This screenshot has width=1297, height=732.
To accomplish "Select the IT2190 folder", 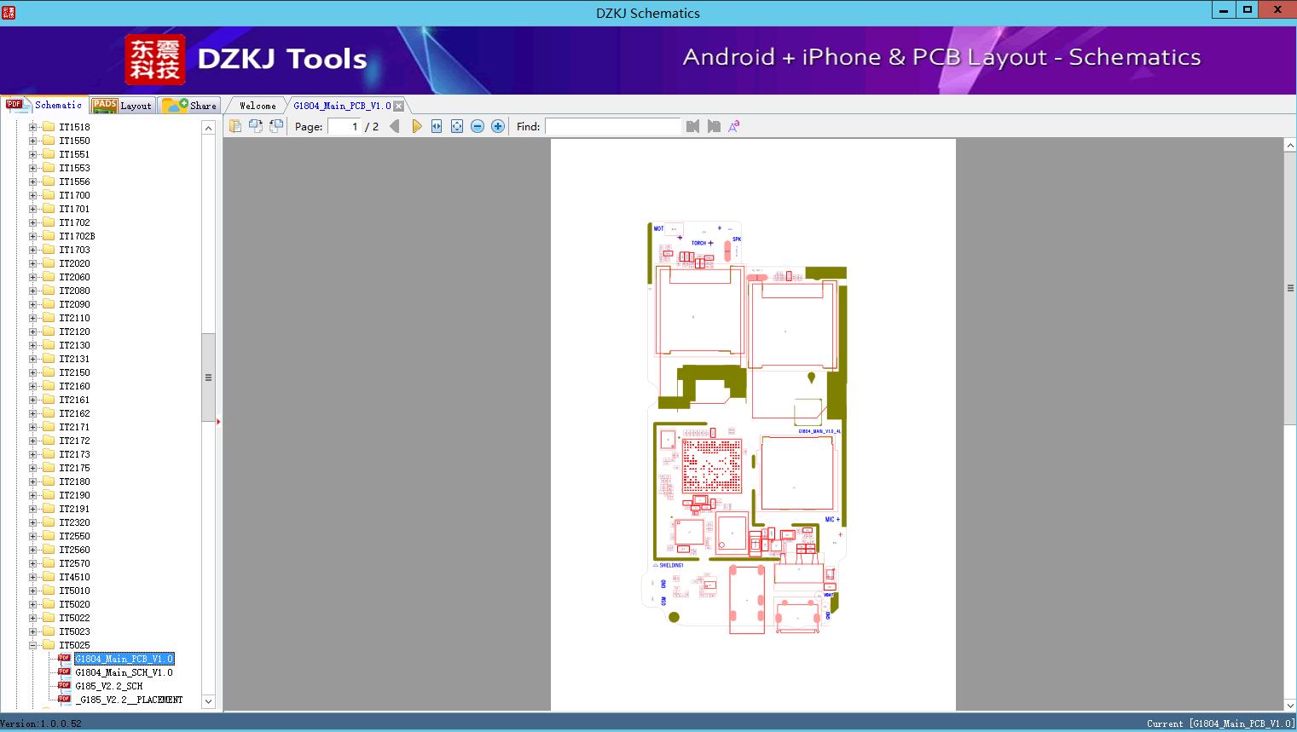I will pyautogui.click(x=74, y=495).
